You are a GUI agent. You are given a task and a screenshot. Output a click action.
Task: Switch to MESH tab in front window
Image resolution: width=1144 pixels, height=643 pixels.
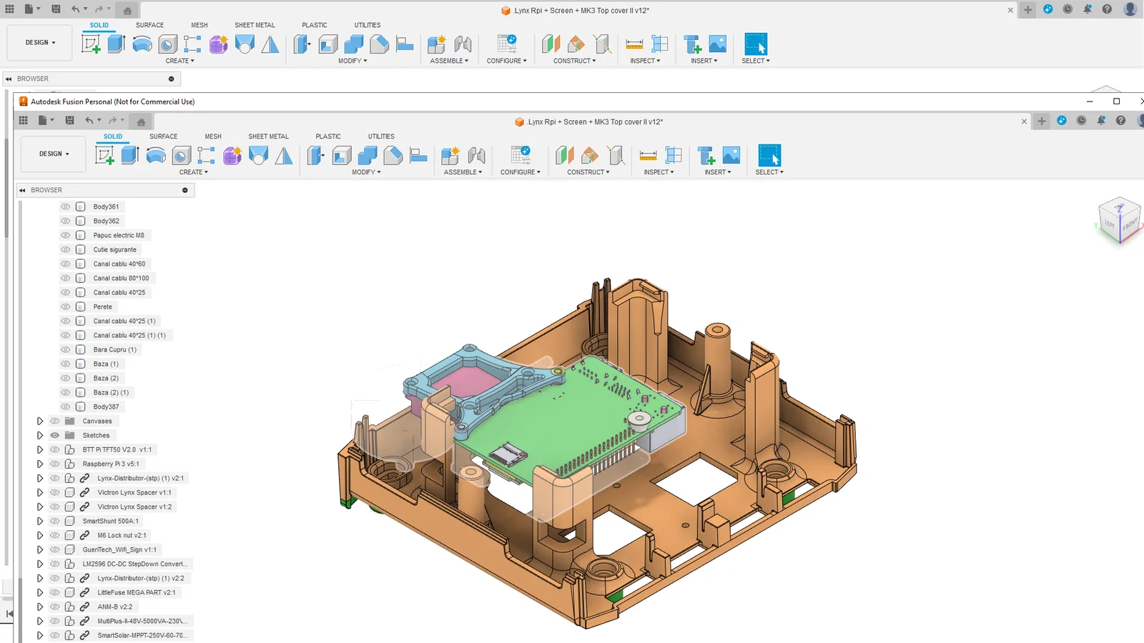(213, 136)
